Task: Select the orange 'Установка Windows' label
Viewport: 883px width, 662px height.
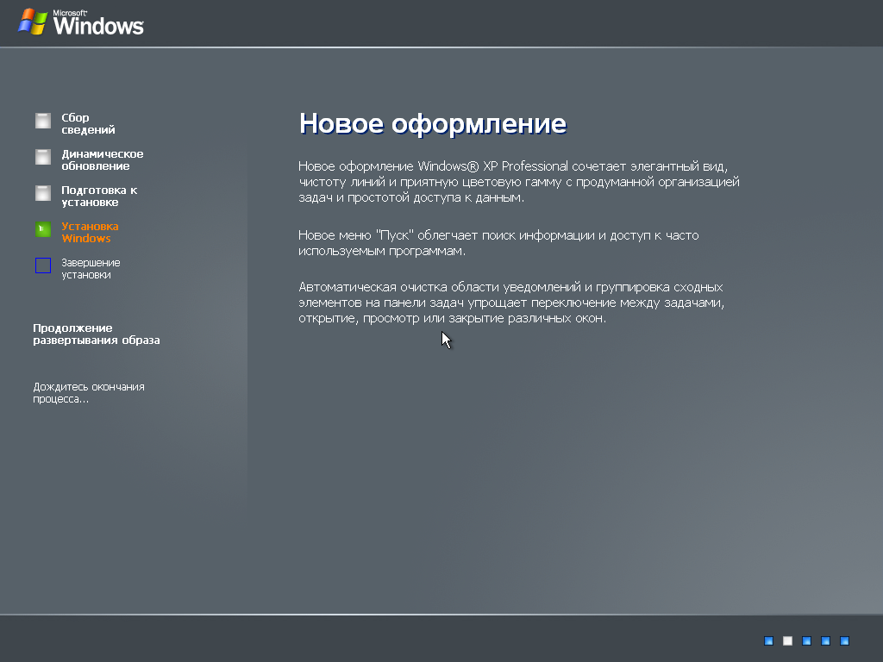Action: point(90,232)
